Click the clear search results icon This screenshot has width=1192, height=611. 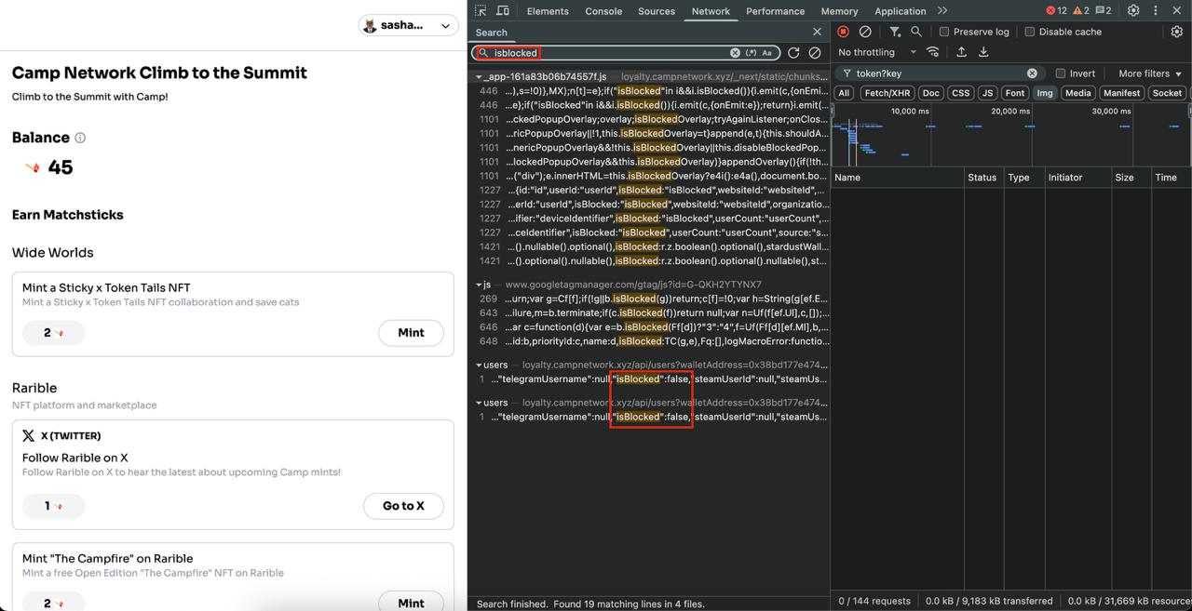tap(815, 53)
